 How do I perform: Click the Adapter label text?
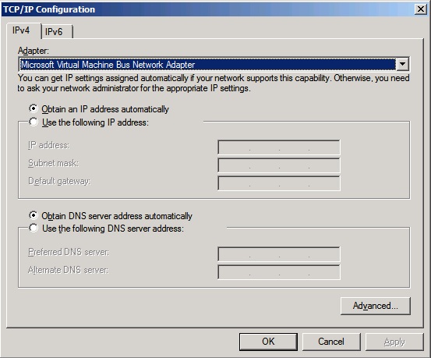coord(34,51)
